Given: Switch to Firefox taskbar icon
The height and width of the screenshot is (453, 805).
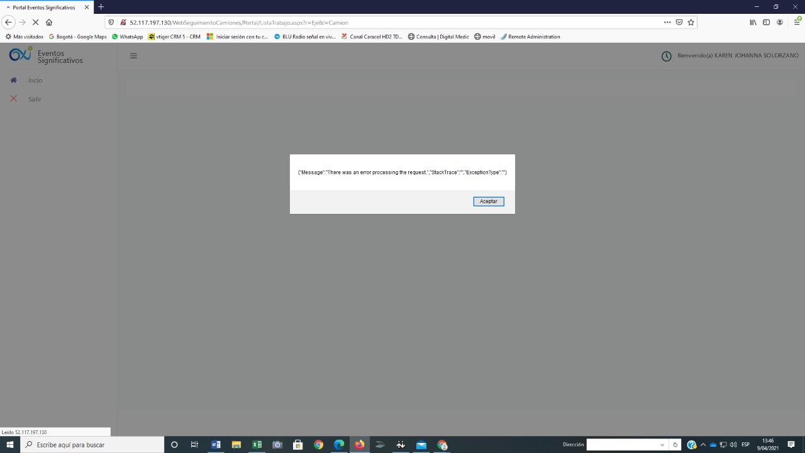Looking at the screenshot, I should click(360, 445).
